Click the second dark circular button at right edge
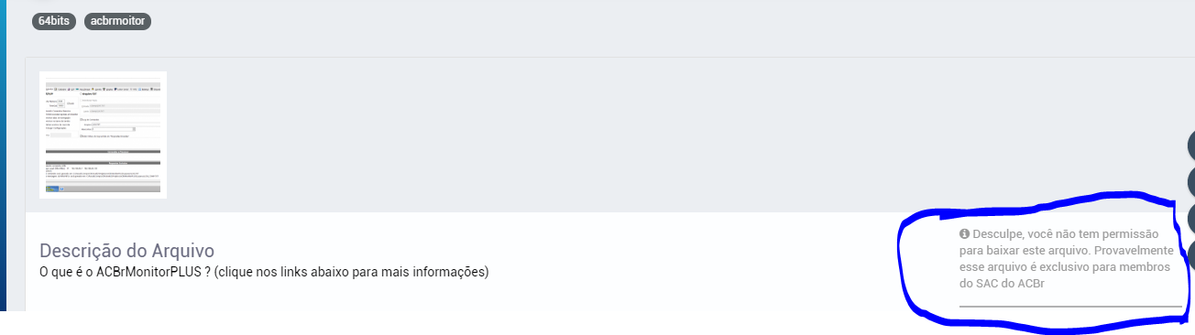Viewport: 1195px width, 335px height. [1190, 181]
